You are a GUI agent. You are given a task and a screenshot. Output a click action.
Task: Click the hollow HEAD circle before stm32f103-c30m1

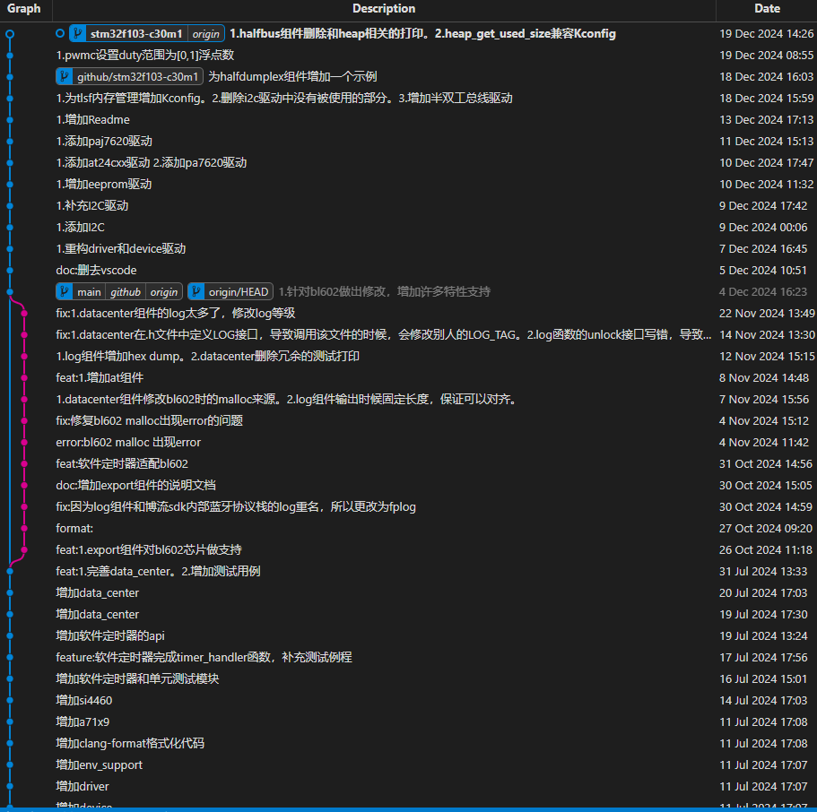60,33
